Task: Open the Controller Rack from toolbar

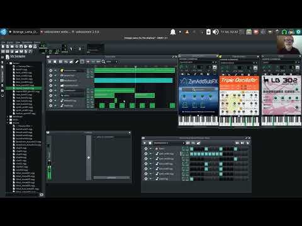Action: pos(30,51)
